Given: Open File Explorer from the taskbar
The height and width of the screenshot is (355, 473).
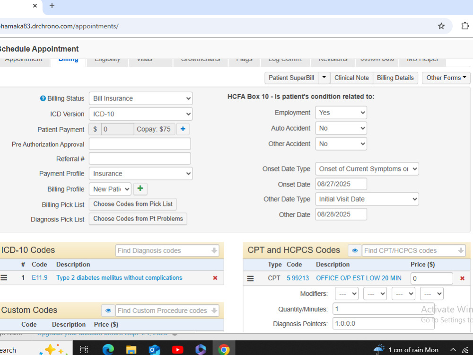Looking at the screenshot, I should tap(131, 350).
